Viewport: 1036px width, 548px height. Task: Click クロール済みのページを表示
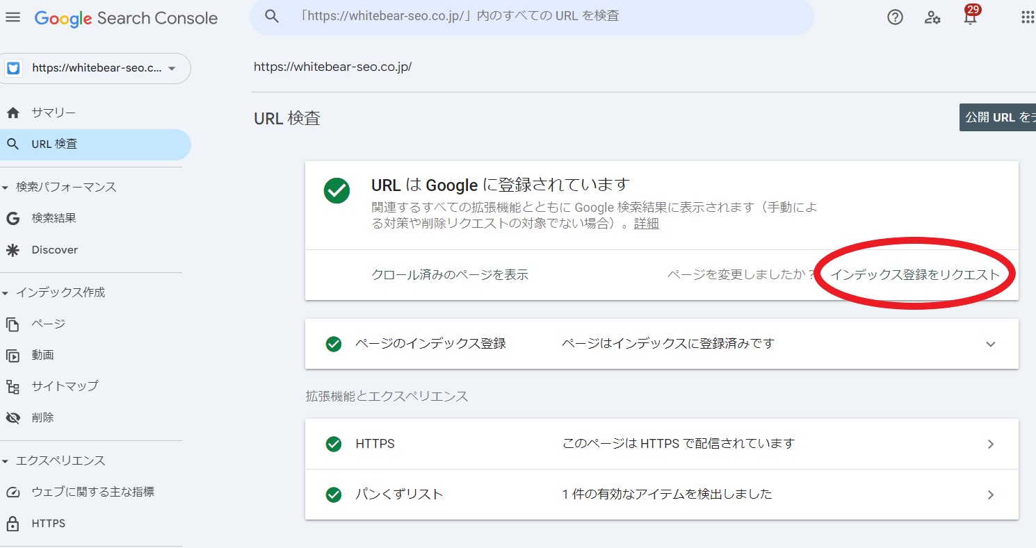click(x=450, y=275)
